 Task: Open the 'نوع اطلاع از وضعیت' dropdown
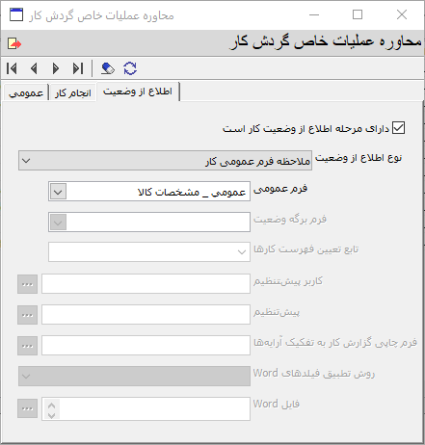coord(165,160)
